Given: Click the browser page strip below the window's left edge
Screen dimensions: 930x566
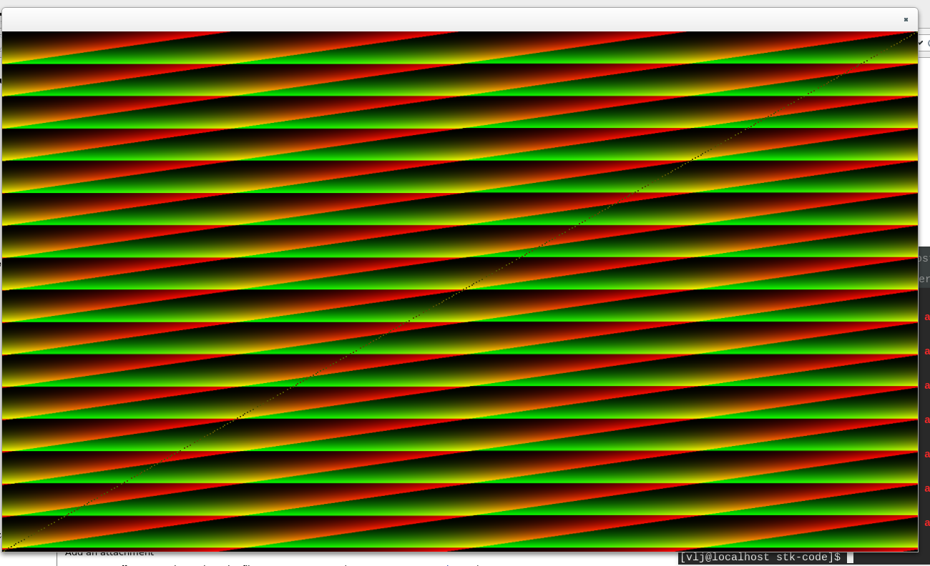Looking at the screenshot, I should [29, 559].
